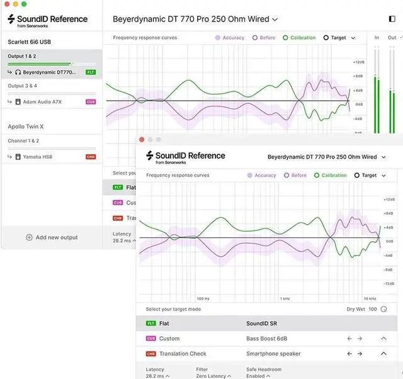
Task: Go to previous Custom target preset arrow
Action: pos(349,339)
